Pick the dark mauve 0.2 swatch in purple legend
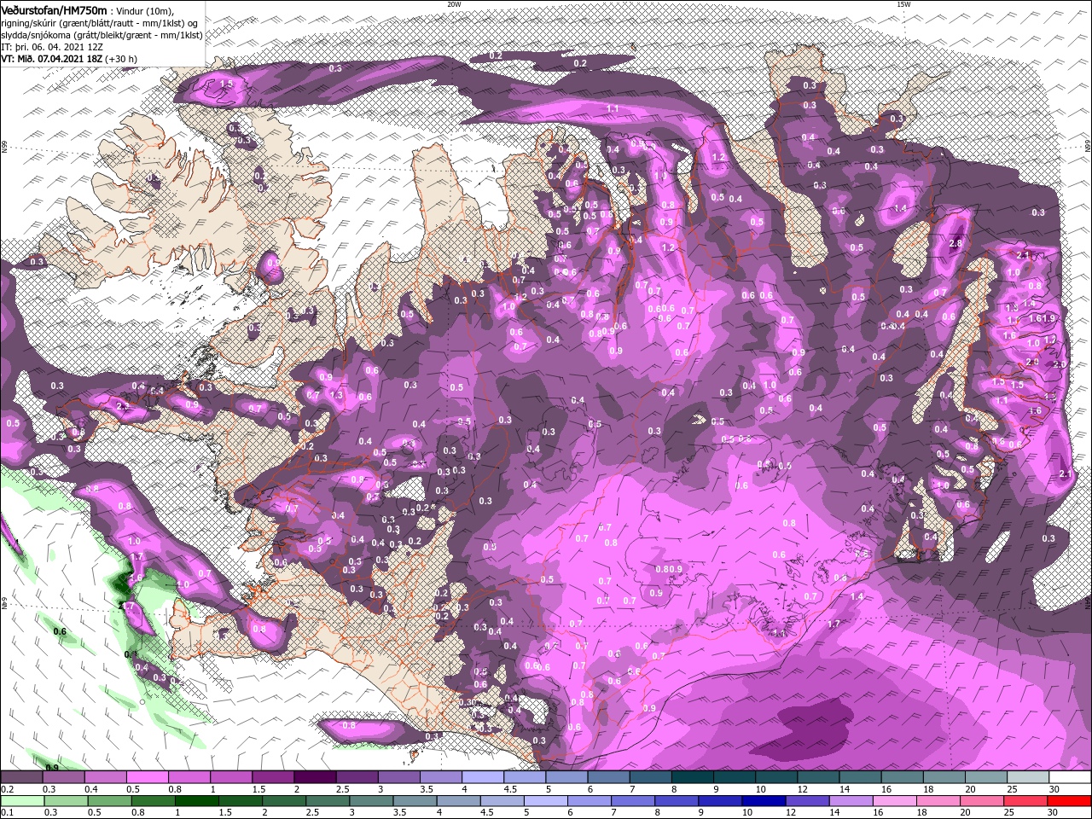This screenshot has width=1092, height=819. 21,776
